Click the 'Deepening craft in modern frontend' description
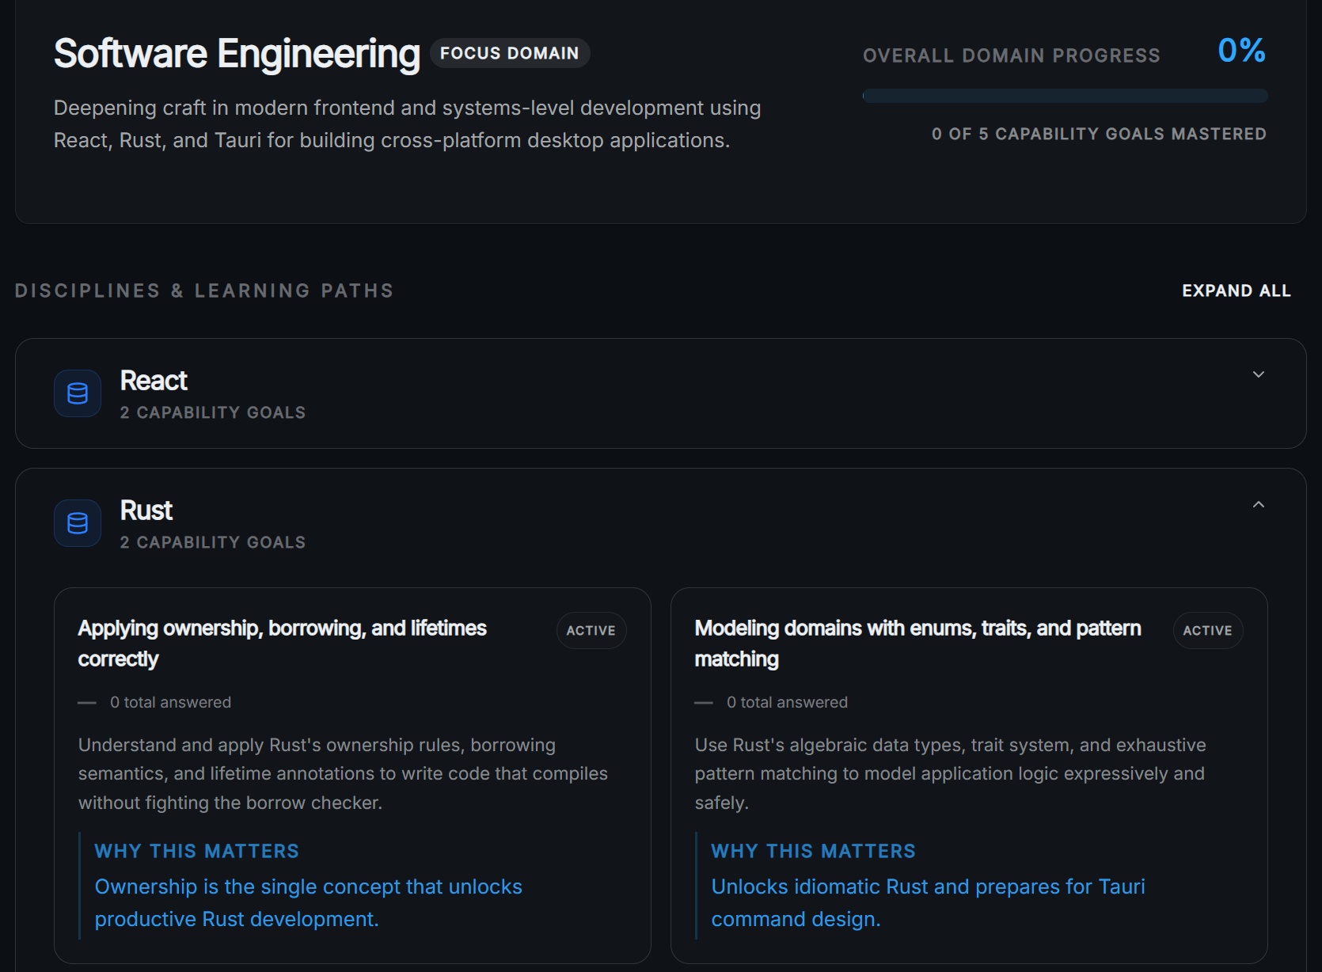This screenshot has width=1322, height=972. pyautogui.click(x=407, y=124)
